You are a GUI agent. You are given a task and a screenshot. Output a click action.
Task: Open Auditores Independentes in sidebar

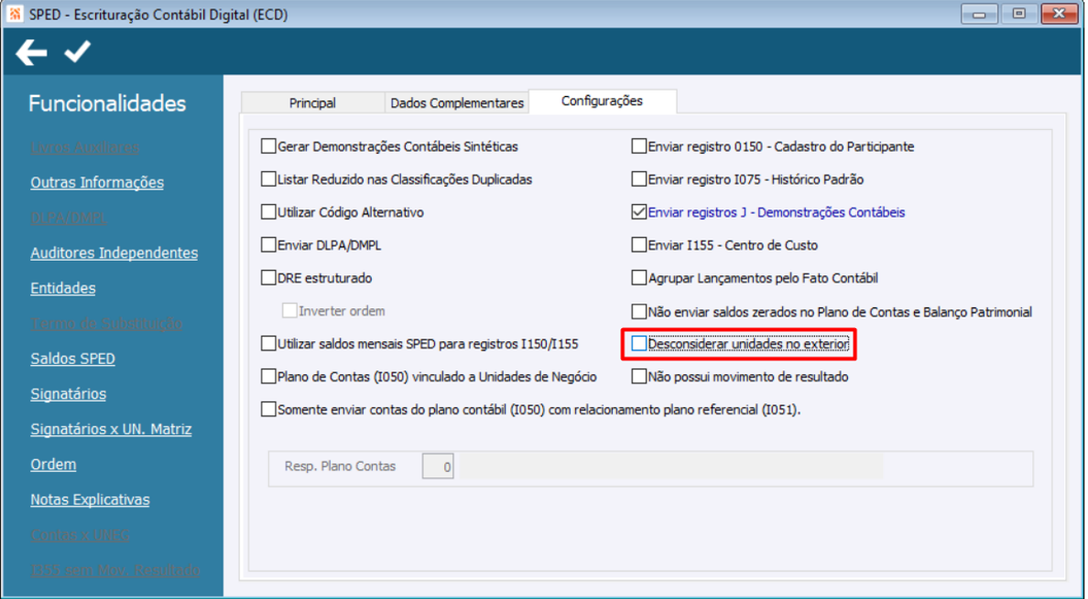pos(114,253)
